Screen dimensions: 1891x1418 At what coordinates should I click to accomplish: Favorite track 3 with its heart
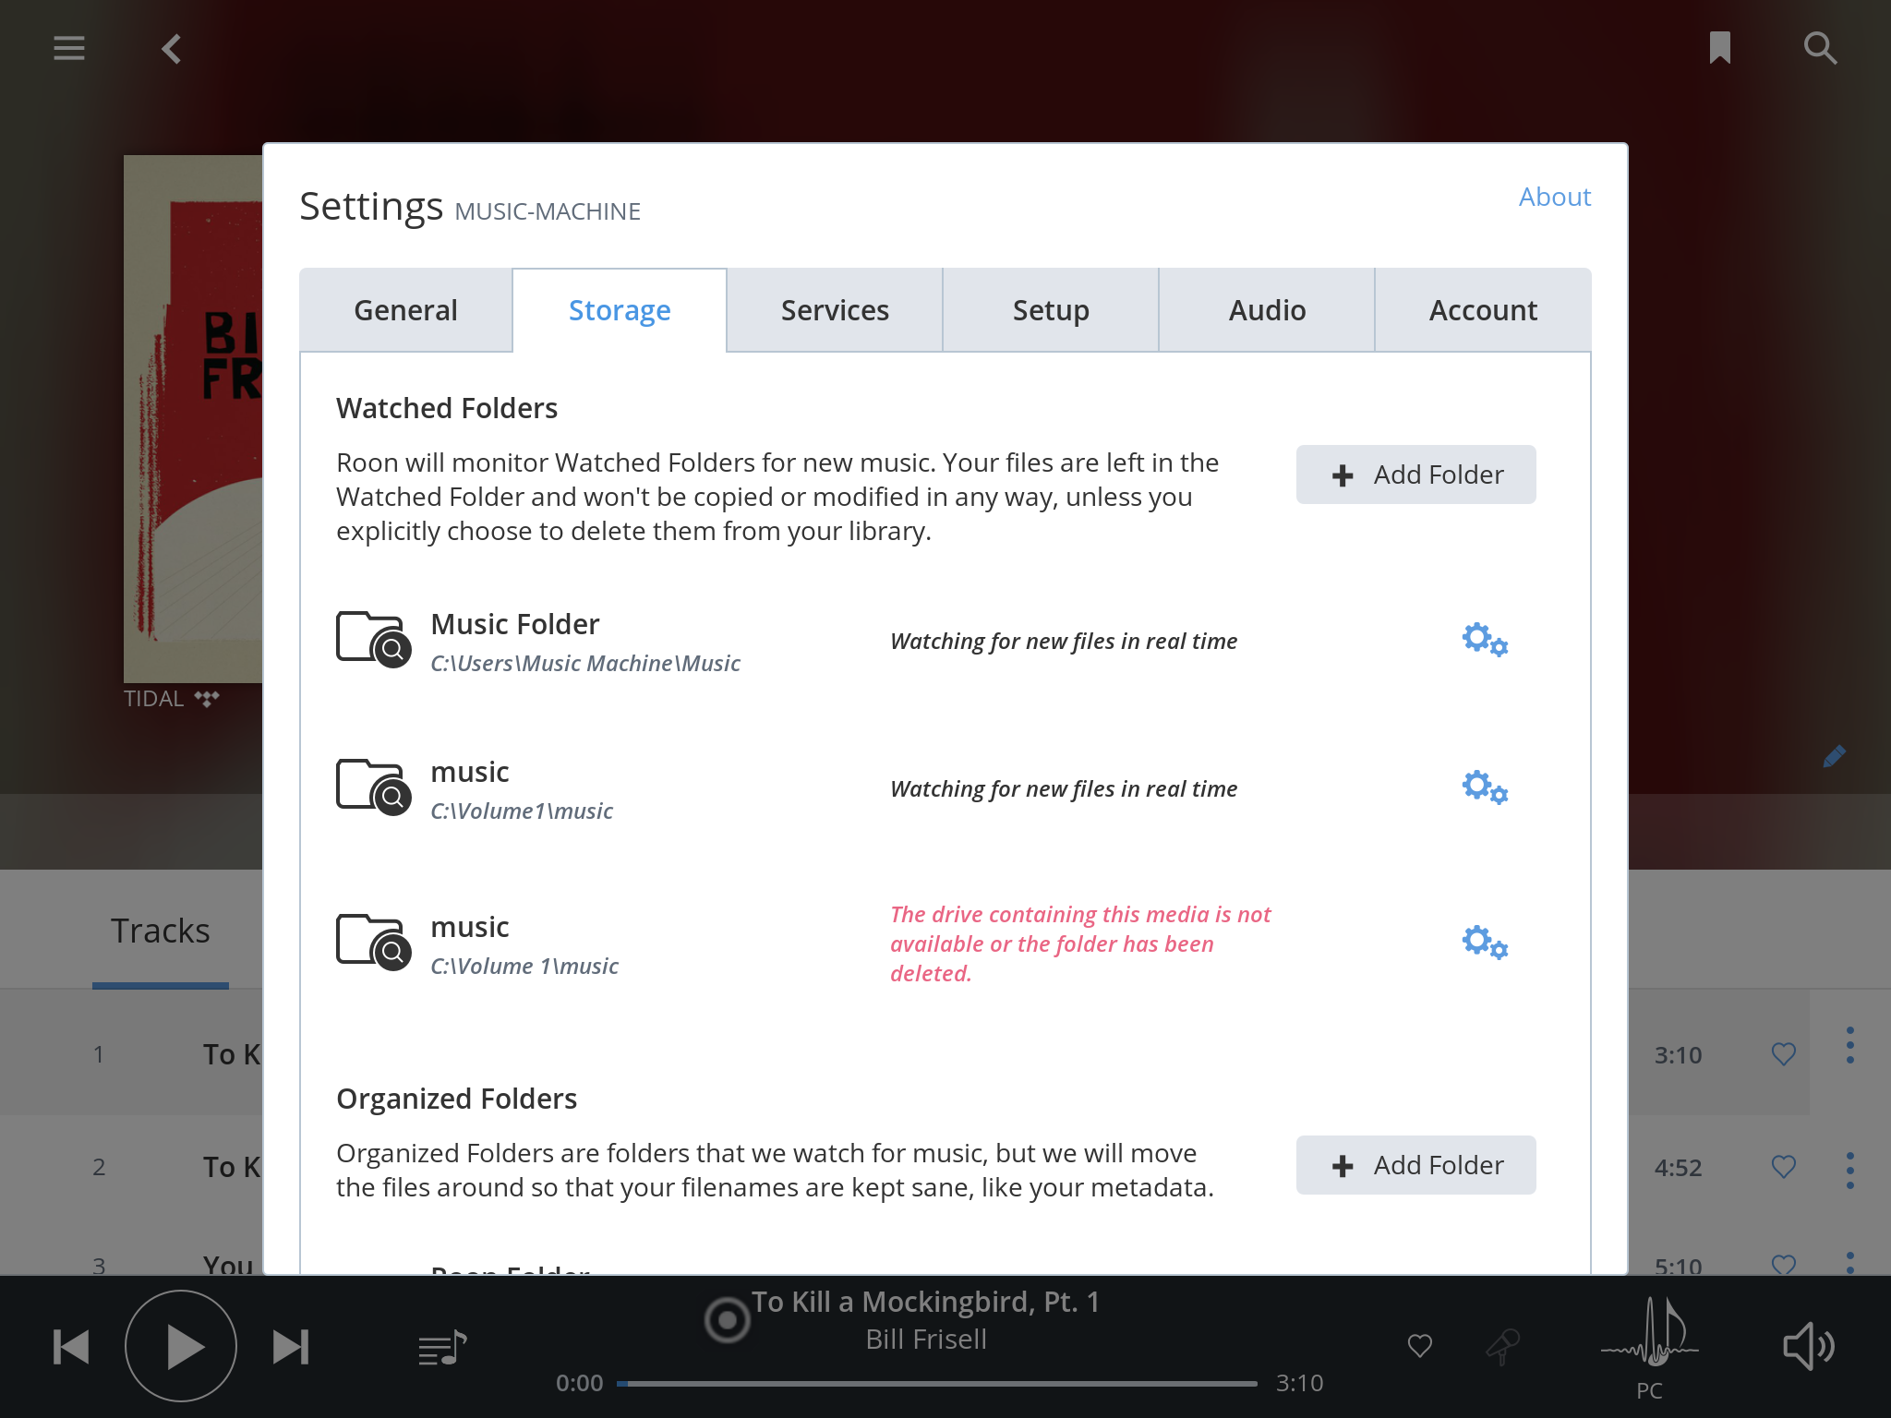pos(1784,1264)
